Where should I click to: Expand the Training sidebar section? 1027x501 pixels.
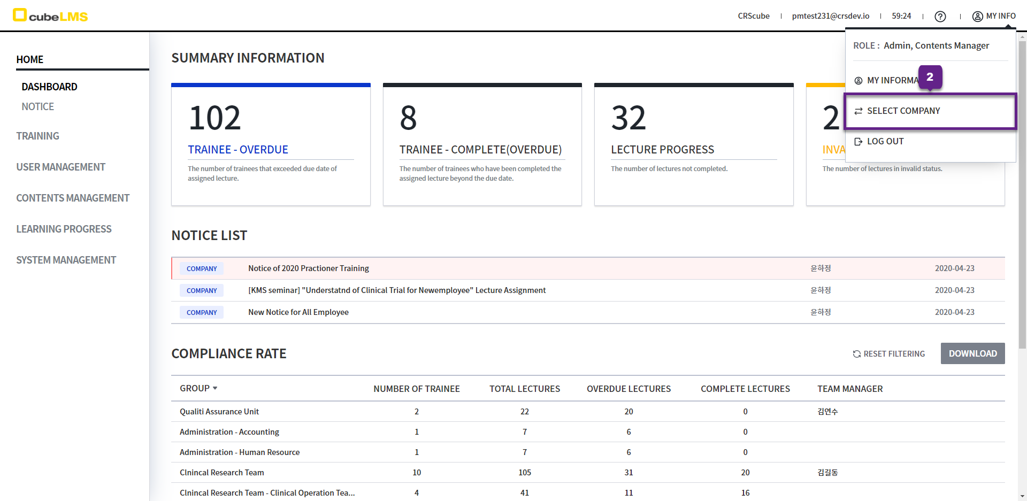click(37, 136)
